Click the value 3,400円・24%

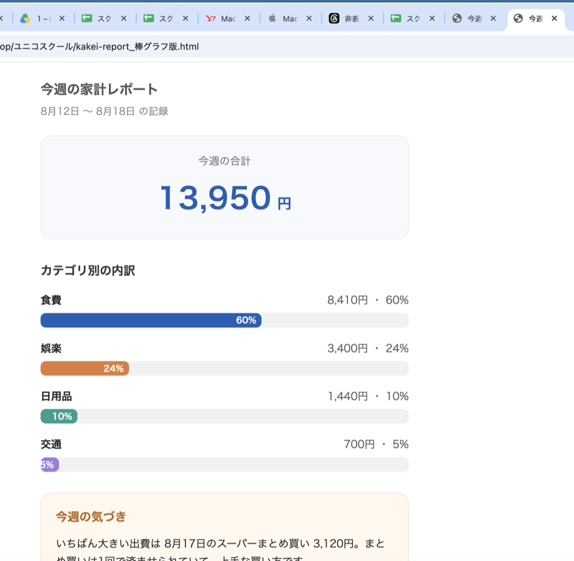[368, 348]
